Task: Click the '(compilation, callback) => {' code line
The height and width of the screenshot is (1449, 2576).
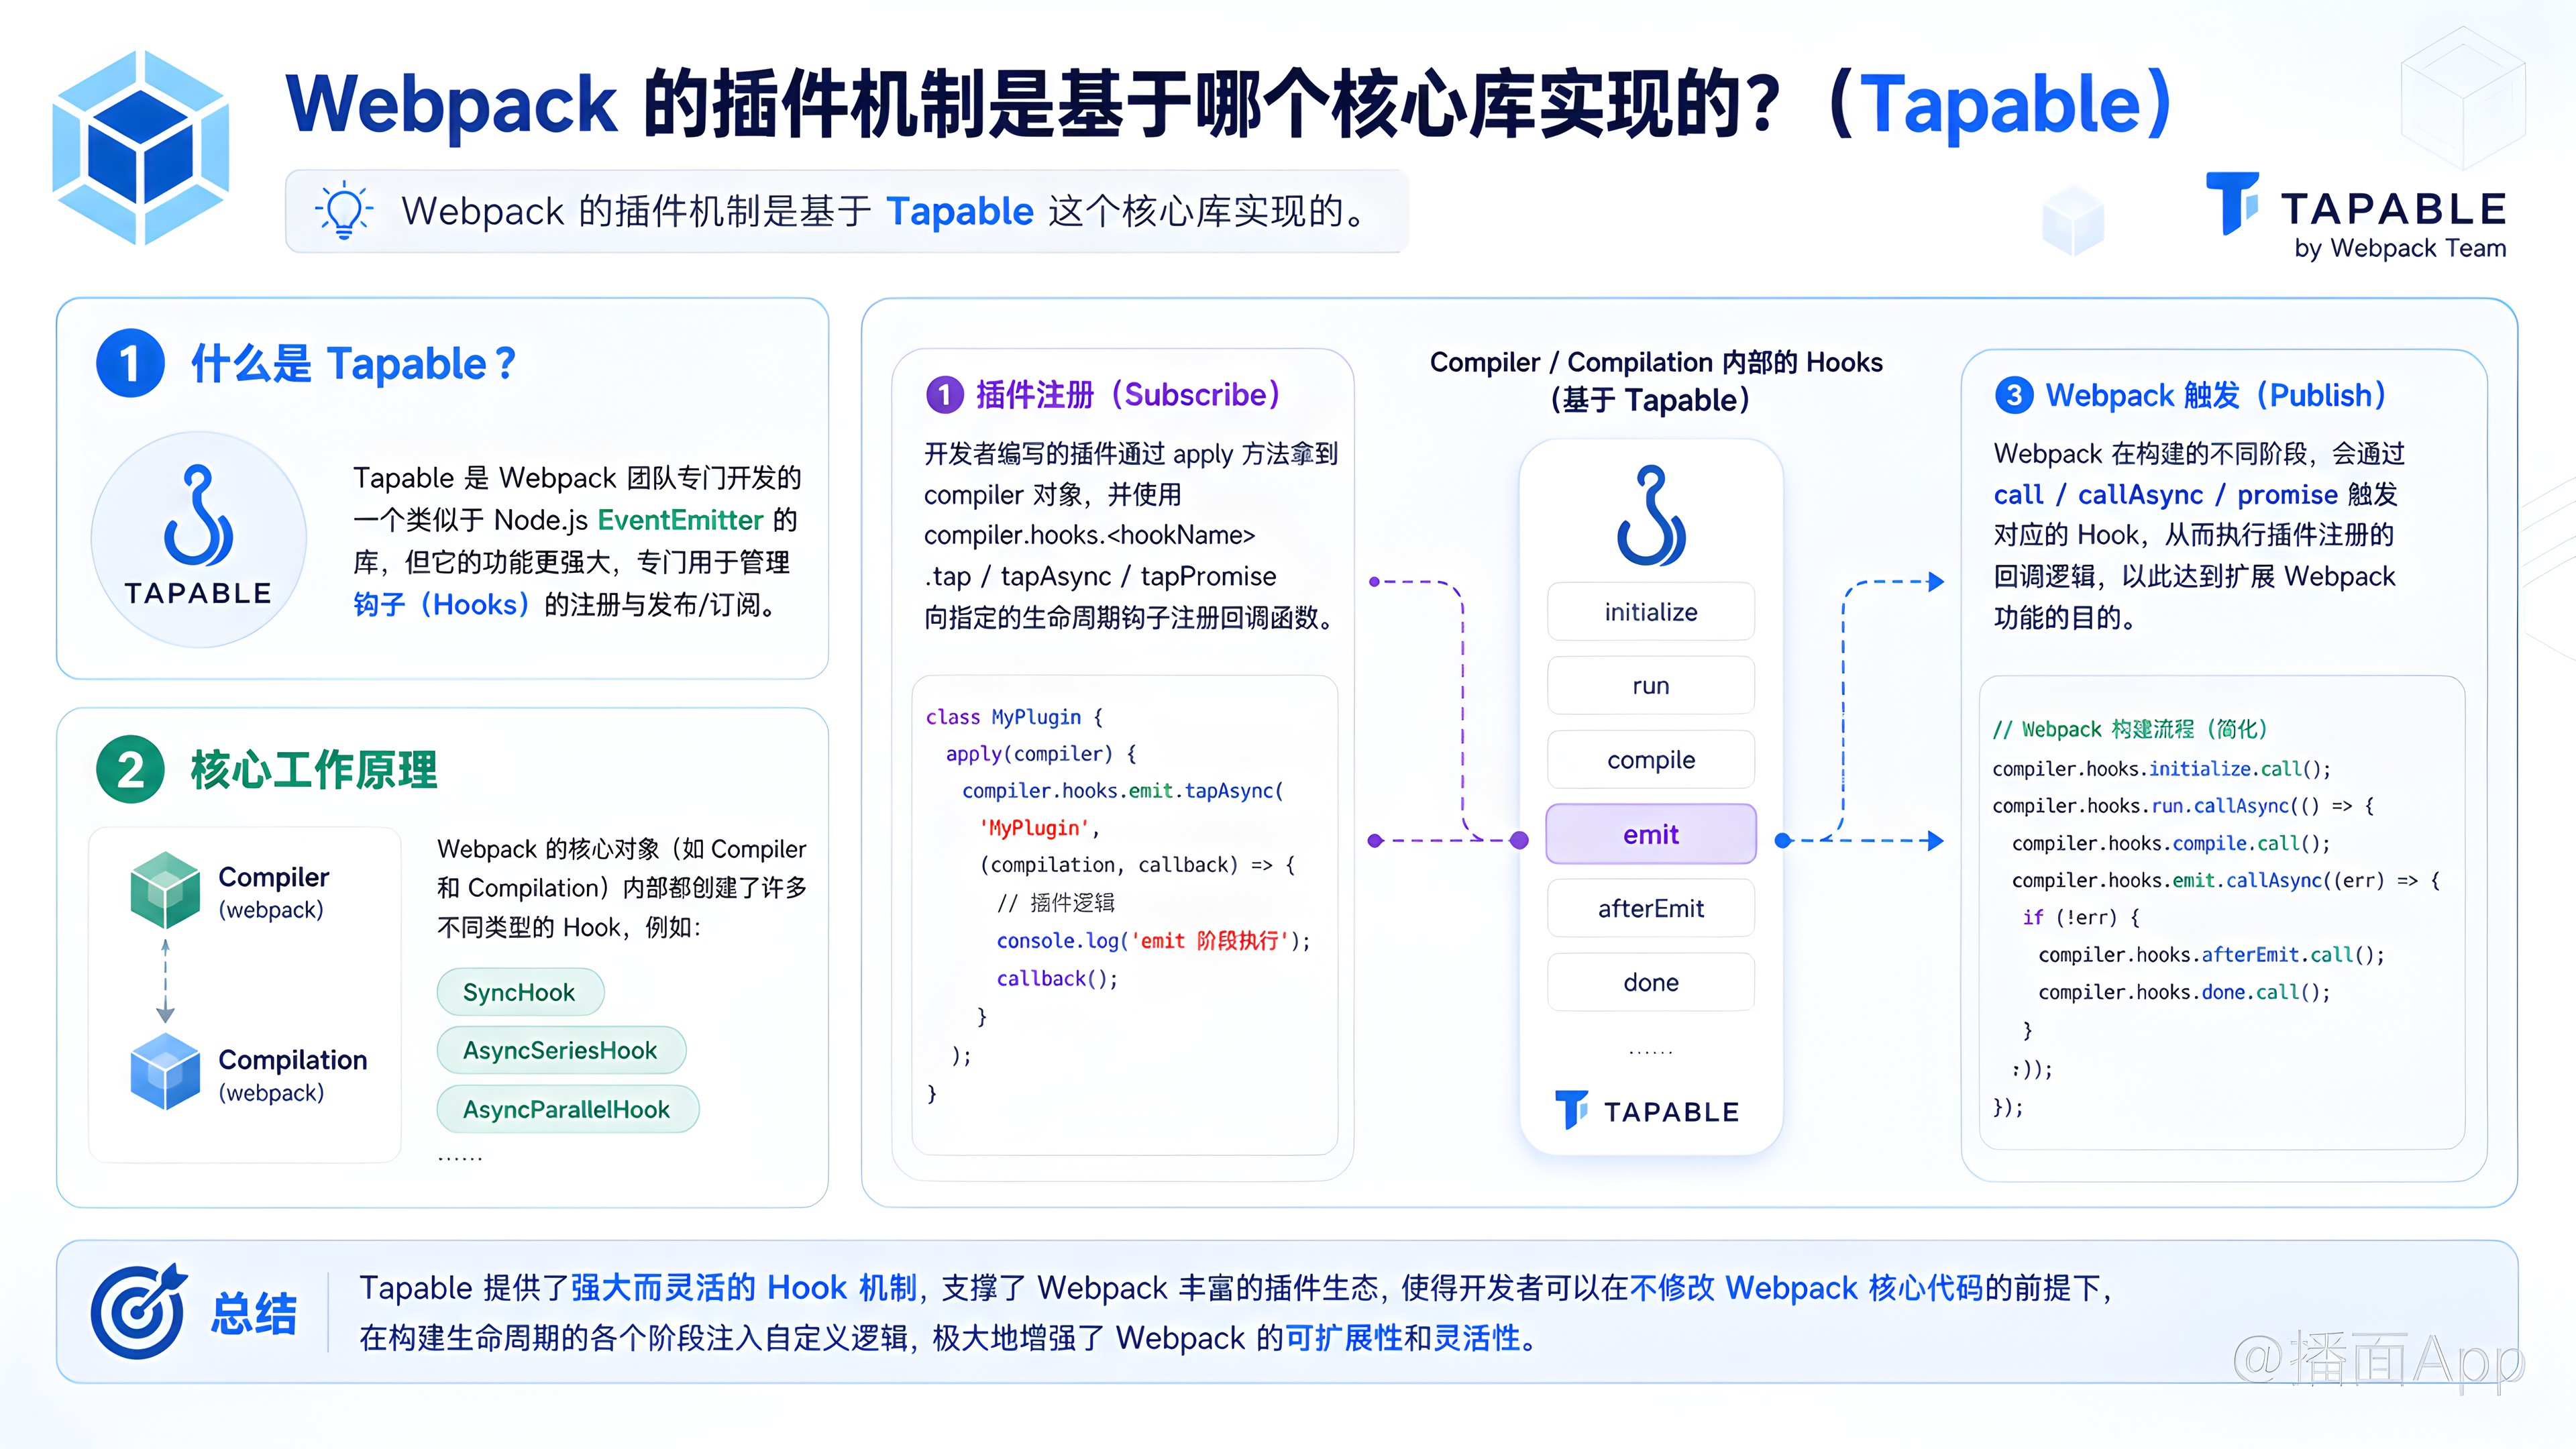Action: coord(1137,865)
